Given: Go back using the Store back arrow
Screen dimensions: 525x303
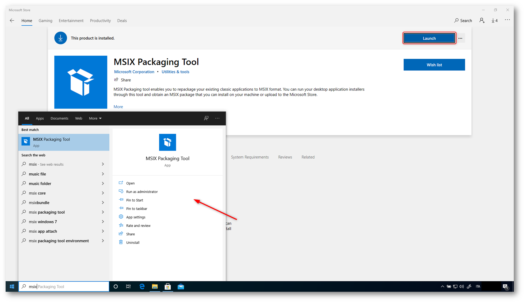Looking at the screenshot, I should [12, 21].
